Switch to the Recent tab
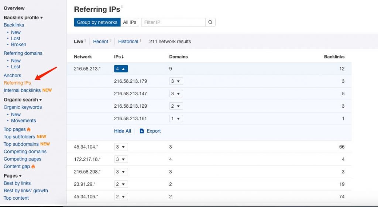 point(100,42)
